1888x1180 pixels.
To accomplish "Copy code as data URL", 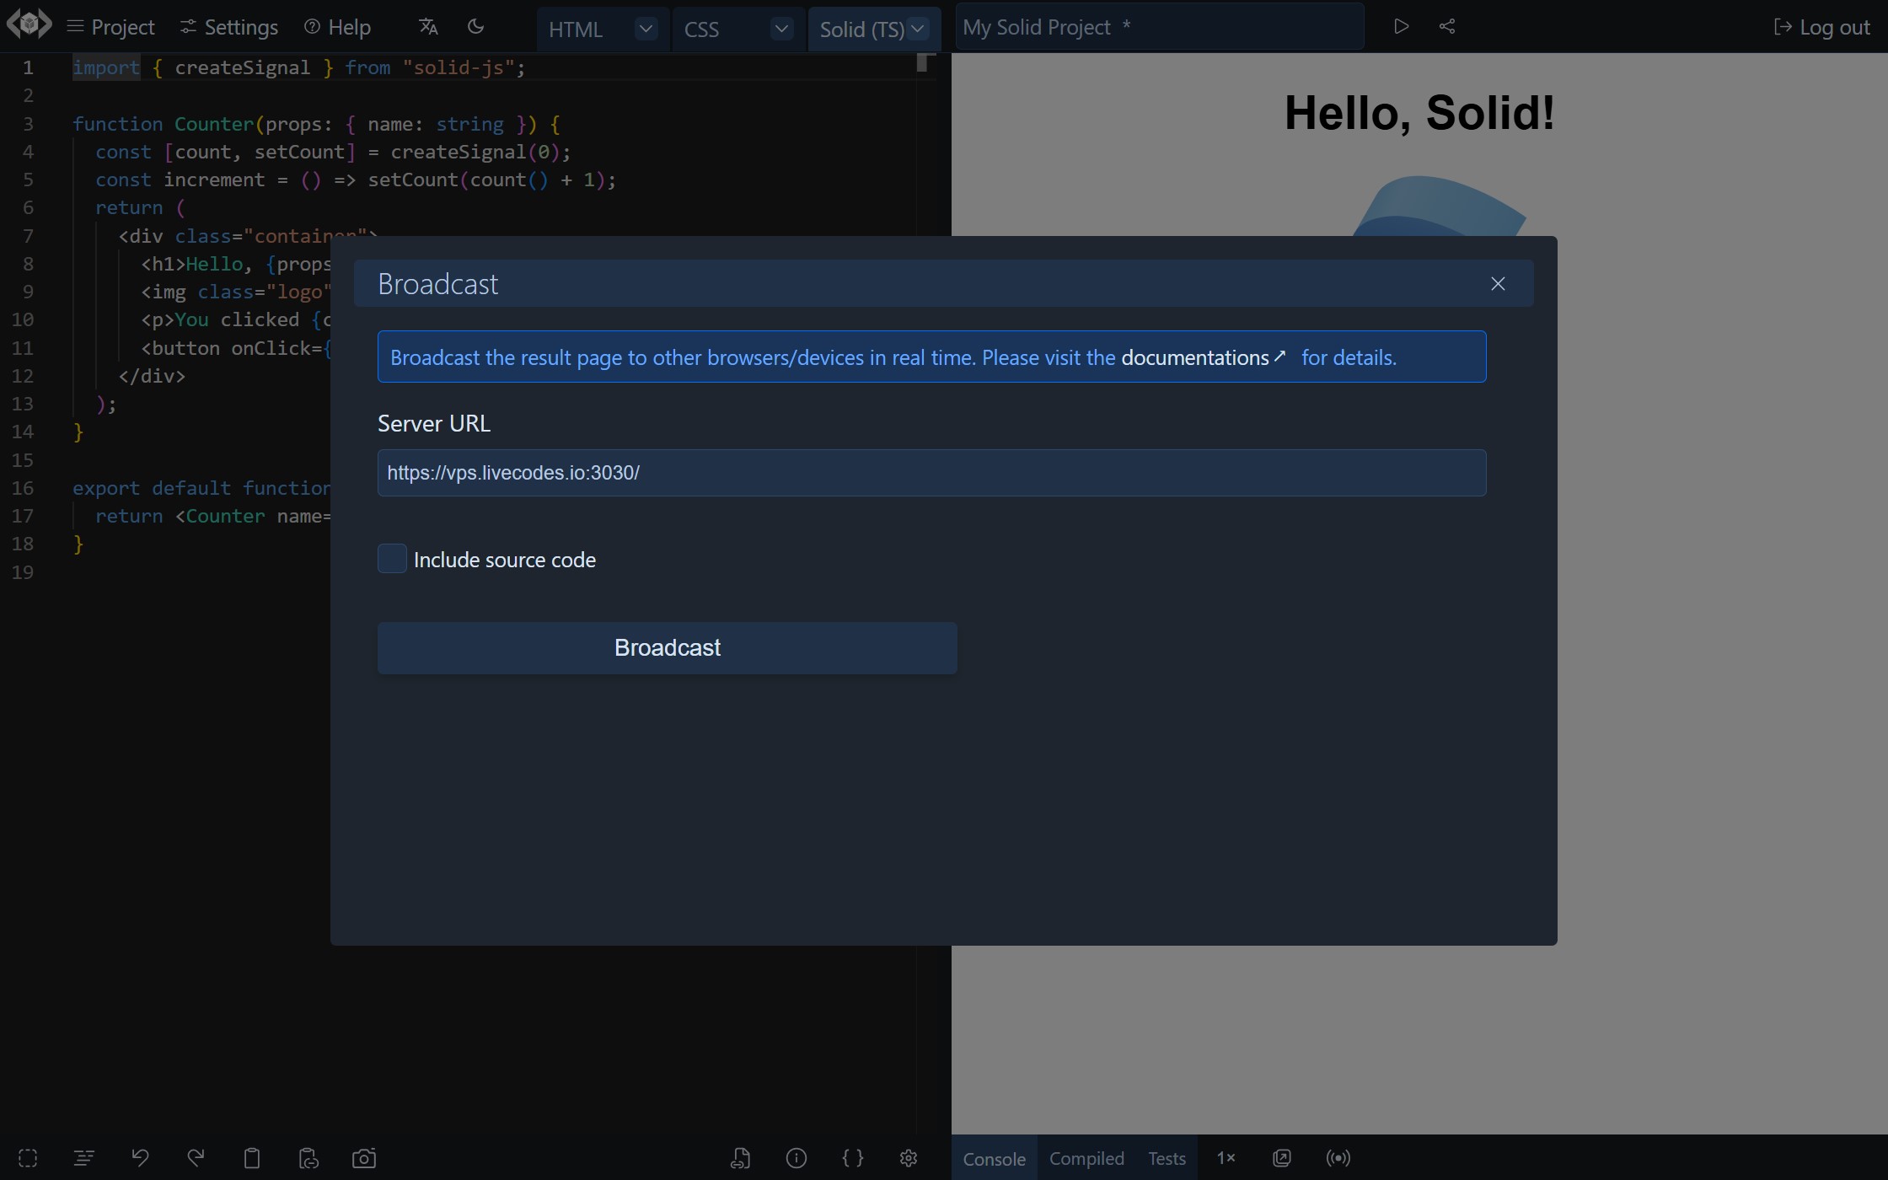I will click(x=308, y=1158).
